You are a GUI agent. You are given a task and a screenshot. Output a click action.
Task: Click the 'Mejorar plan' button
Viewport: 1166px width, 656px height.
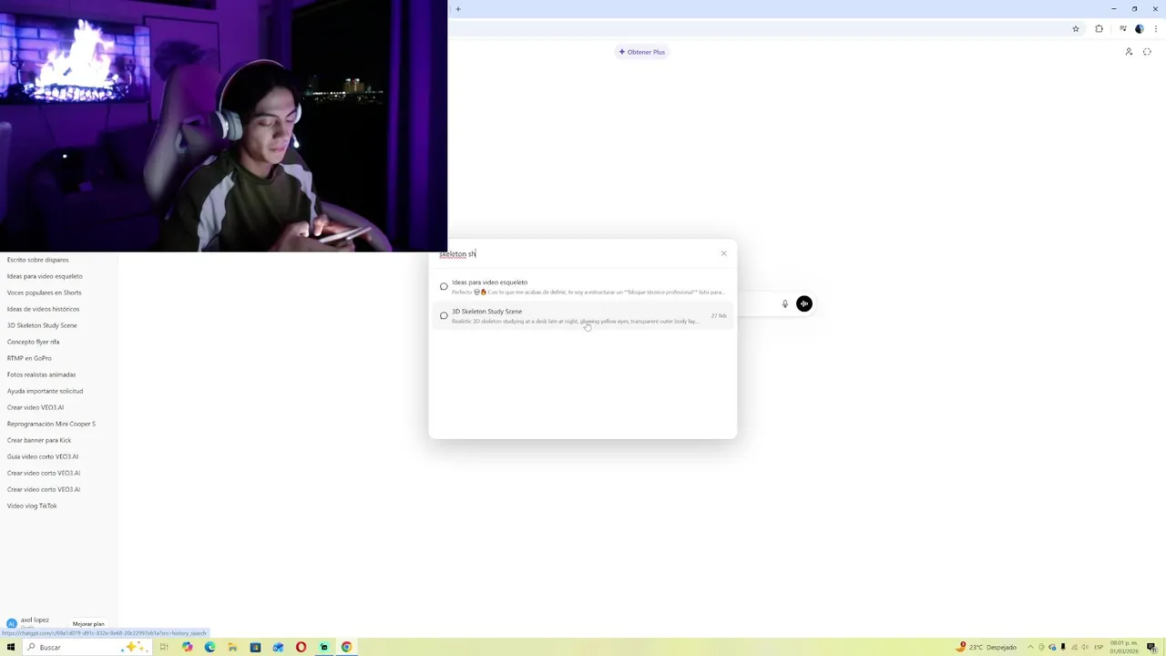coord(88,624)
